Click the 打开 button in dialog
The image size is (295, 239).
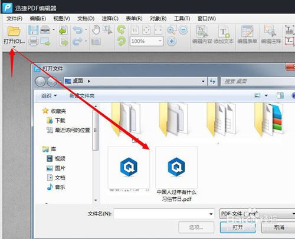(238, 227)
